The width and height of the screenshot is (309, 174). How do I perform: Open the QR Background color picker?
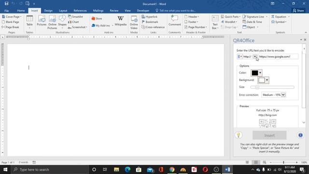point(263,80)
